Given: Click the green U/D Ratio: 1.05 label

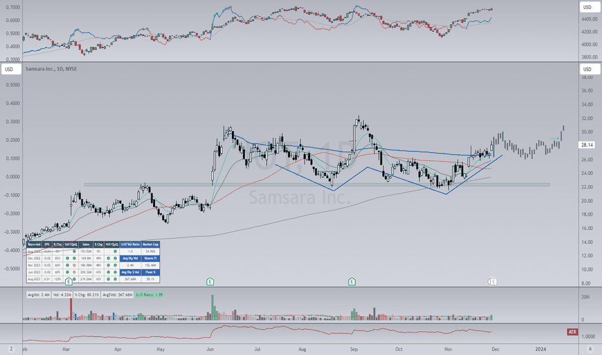Looking at the screenshot, I should 149,295.
